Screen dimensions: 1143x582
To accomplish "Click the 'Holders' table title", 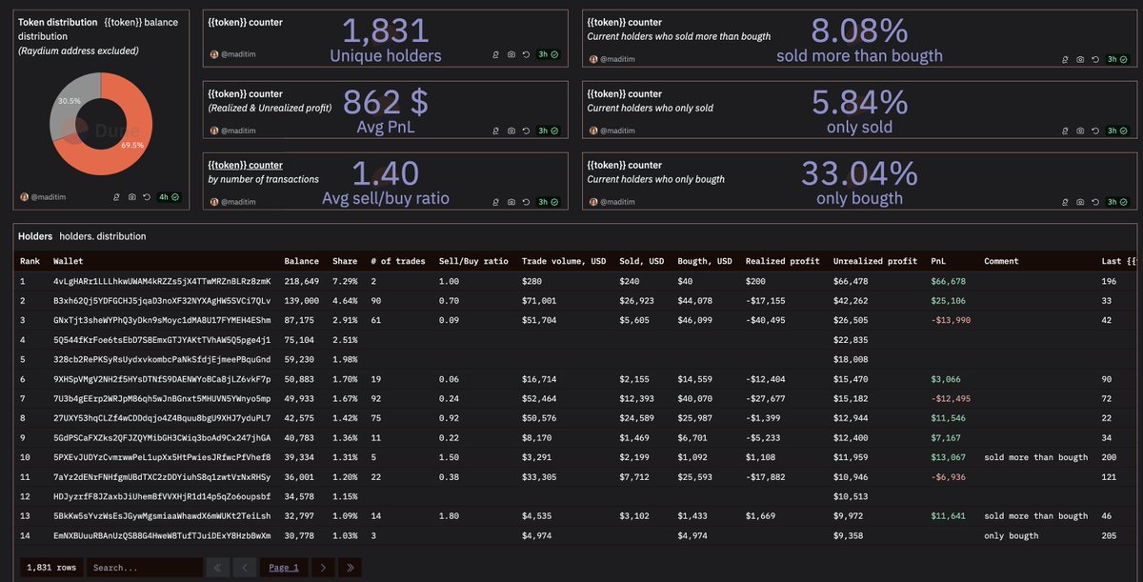I will pos(35,236).
